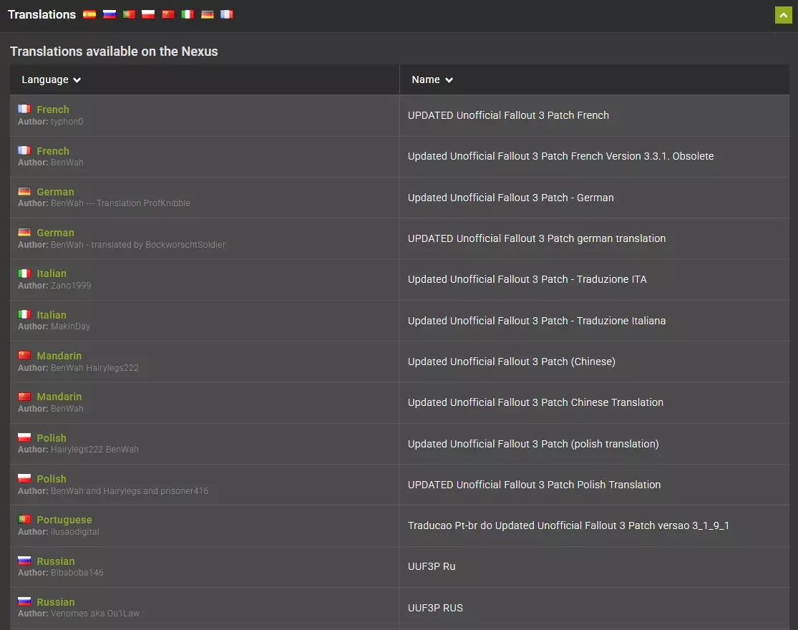The height and width of the screenshot is (630, 798).
Task: Click the French flag in Translations header
Action: click(x=226, y=14)
